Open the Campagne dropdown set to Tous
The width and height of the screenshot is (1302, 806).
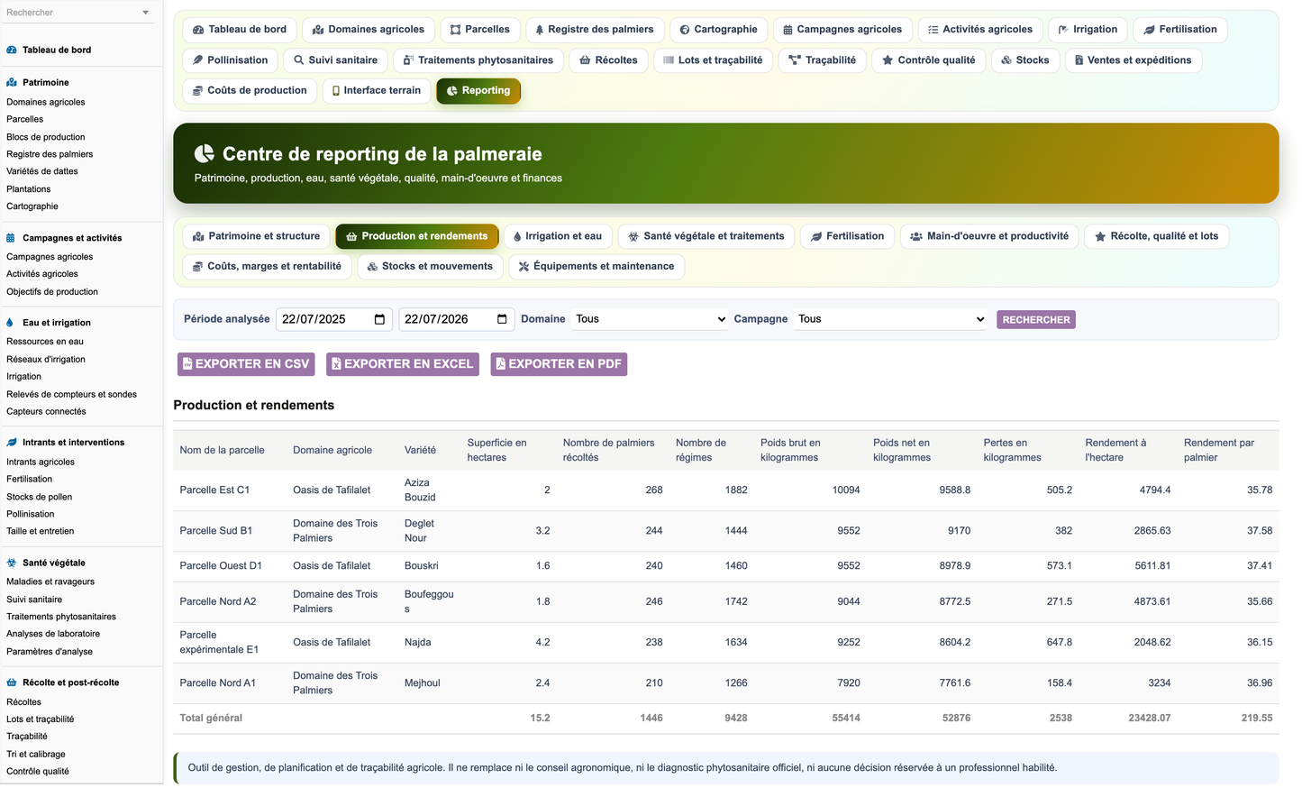[x=891, y=319]
